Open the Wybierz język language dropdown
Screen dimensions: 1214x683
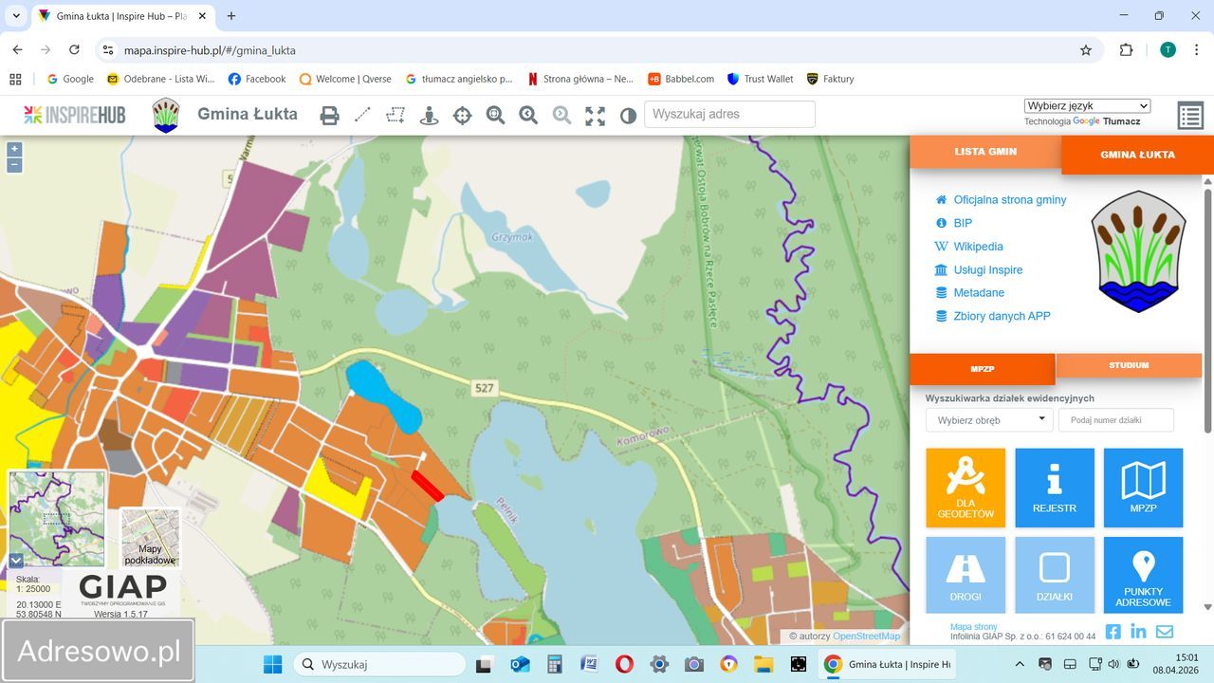(1087, 106)
